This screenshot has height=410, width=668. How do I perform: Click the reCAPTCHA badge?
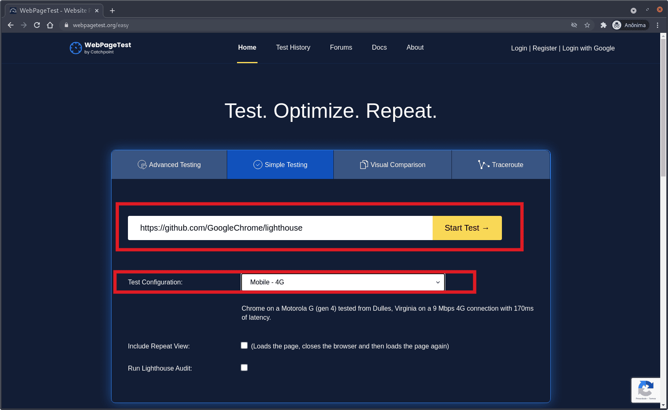[646, 390]
